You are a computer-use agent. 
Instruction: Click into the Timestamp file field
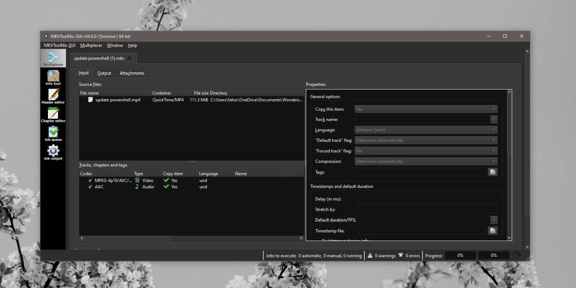pos(422,230)
